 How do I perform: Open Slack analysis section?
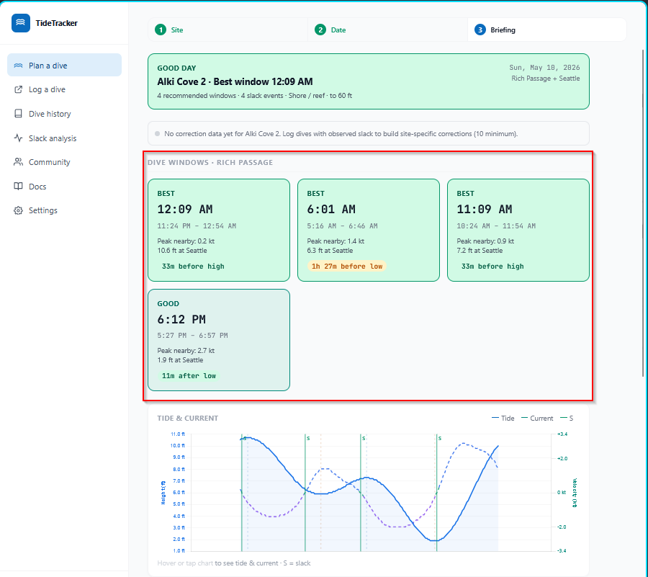(65, 138)
